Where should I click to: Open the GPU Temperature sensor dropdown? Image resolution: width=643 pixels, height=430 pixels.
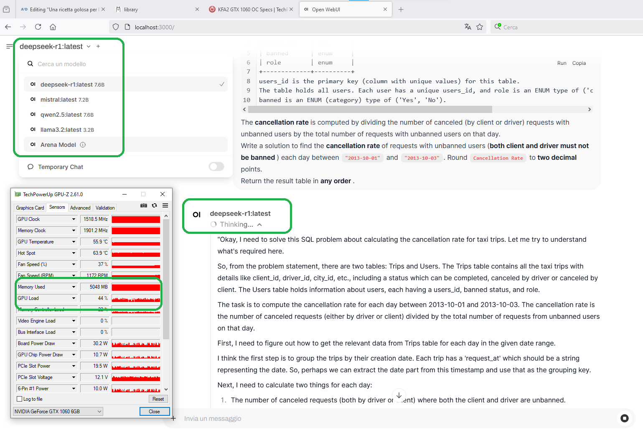[74, 242]
